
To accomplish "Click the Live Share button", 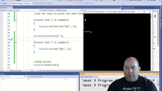I will pyautogui.click(x=151, y=1).
